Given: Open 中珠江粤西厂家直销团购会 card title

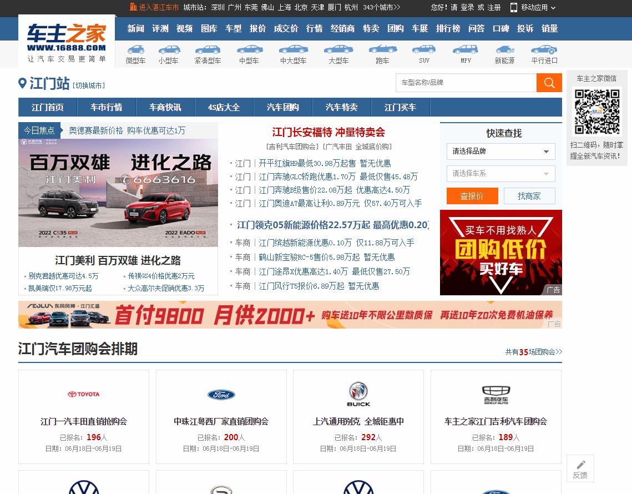Looking at the screenshot, I should tap(221, 421).
